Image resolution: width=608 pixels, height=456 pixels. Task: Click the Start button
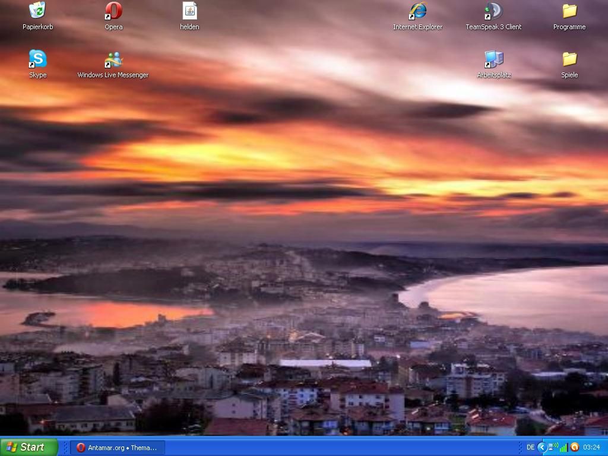28,447
